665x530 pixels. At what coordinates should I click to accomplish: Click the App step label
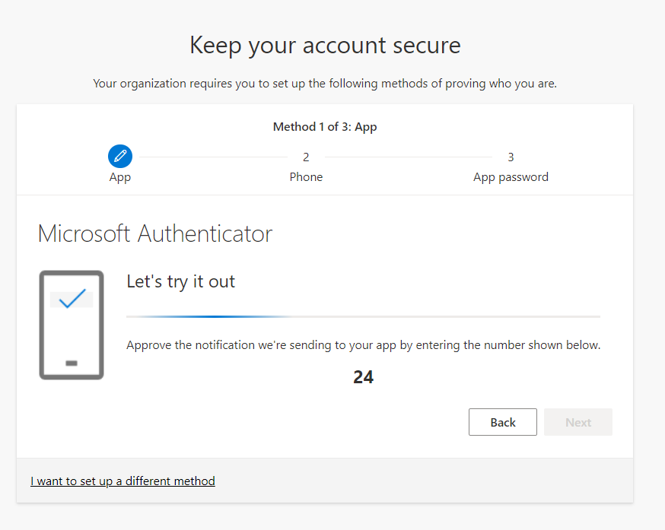[x=120, y=177]
